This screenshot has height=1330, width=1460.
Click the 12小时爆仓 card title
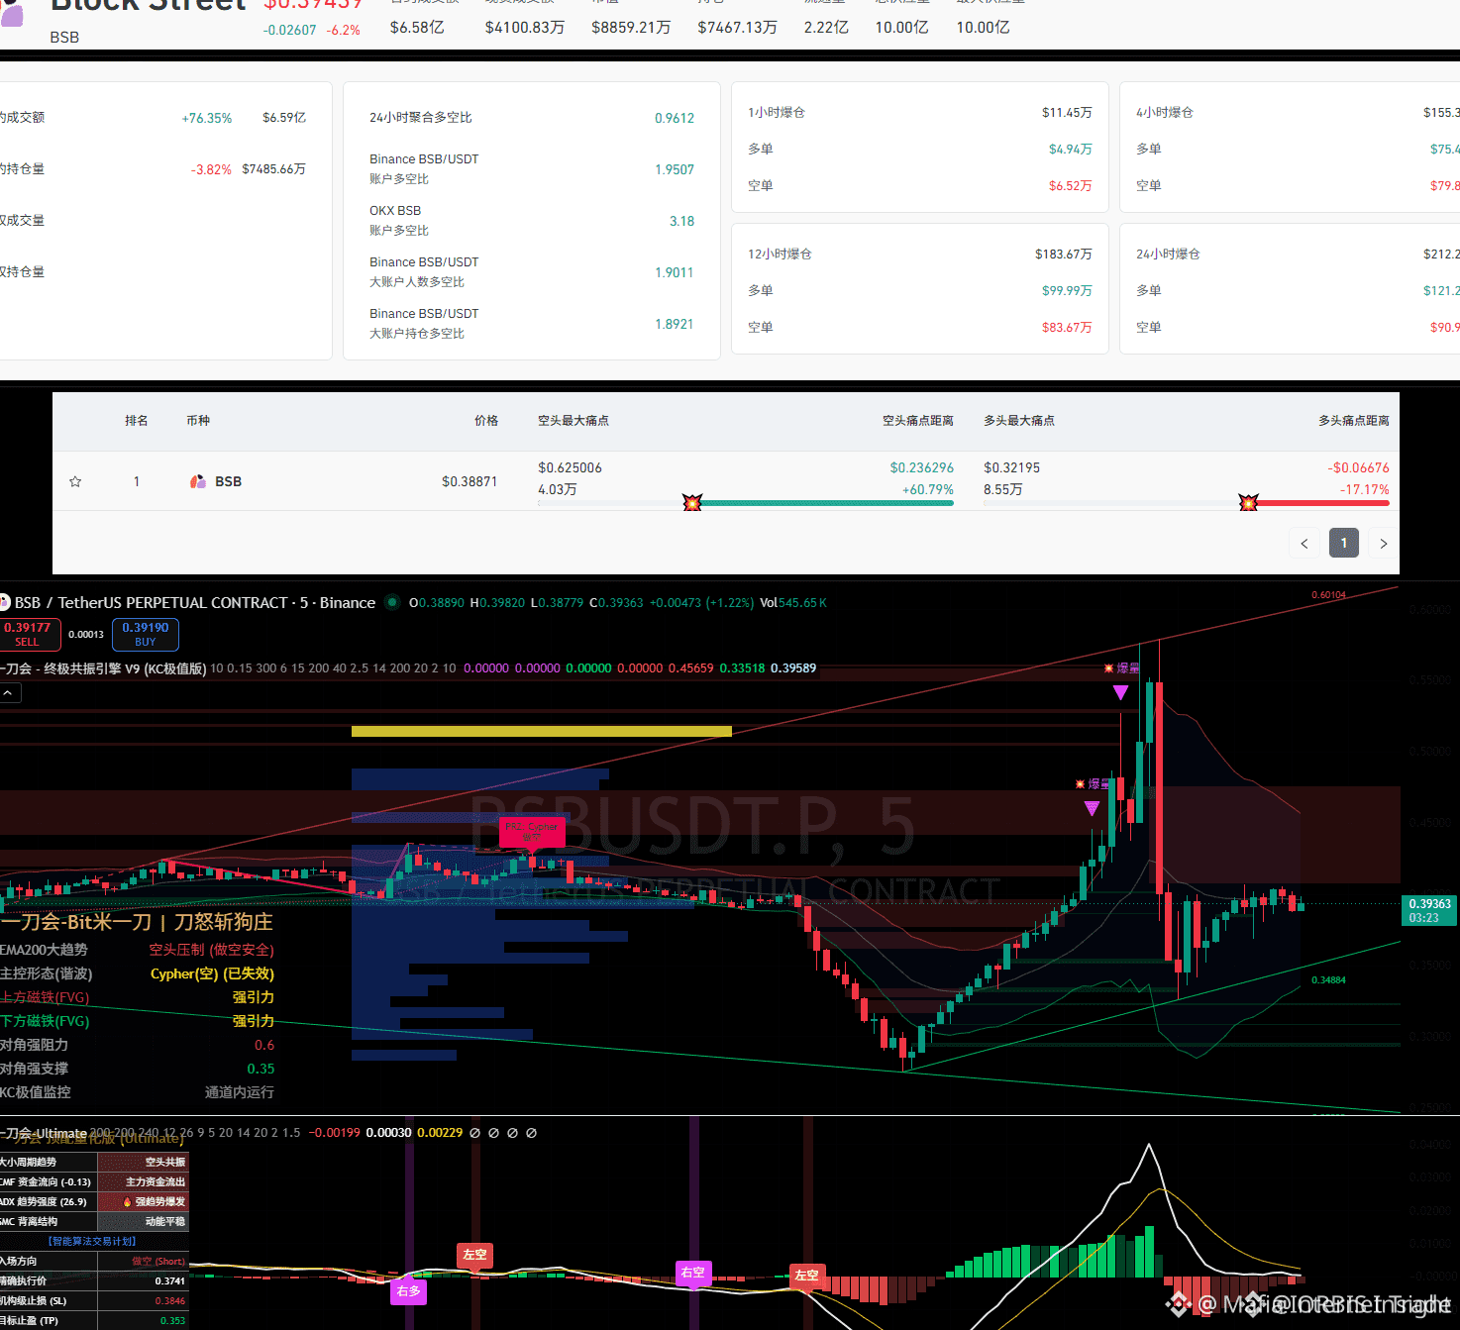(x=780, y=255)
